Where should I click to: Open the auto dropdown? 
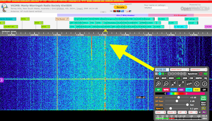[x=172, y=112]
